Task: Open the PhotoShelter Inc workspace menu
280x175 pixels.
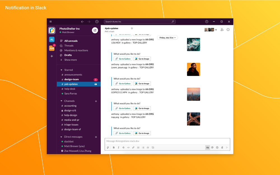Action: (x=70, y=29)
